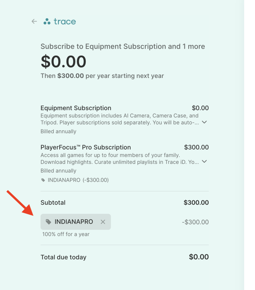Remove the INDIANAPRO promo code
Image resolution: width=255 pixels, height=290 pixels.
coord(103,222)
